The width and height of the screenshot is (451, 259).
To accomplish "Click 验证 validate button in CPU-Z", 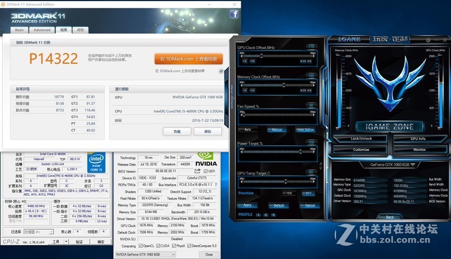I will [x=79, y=242].
